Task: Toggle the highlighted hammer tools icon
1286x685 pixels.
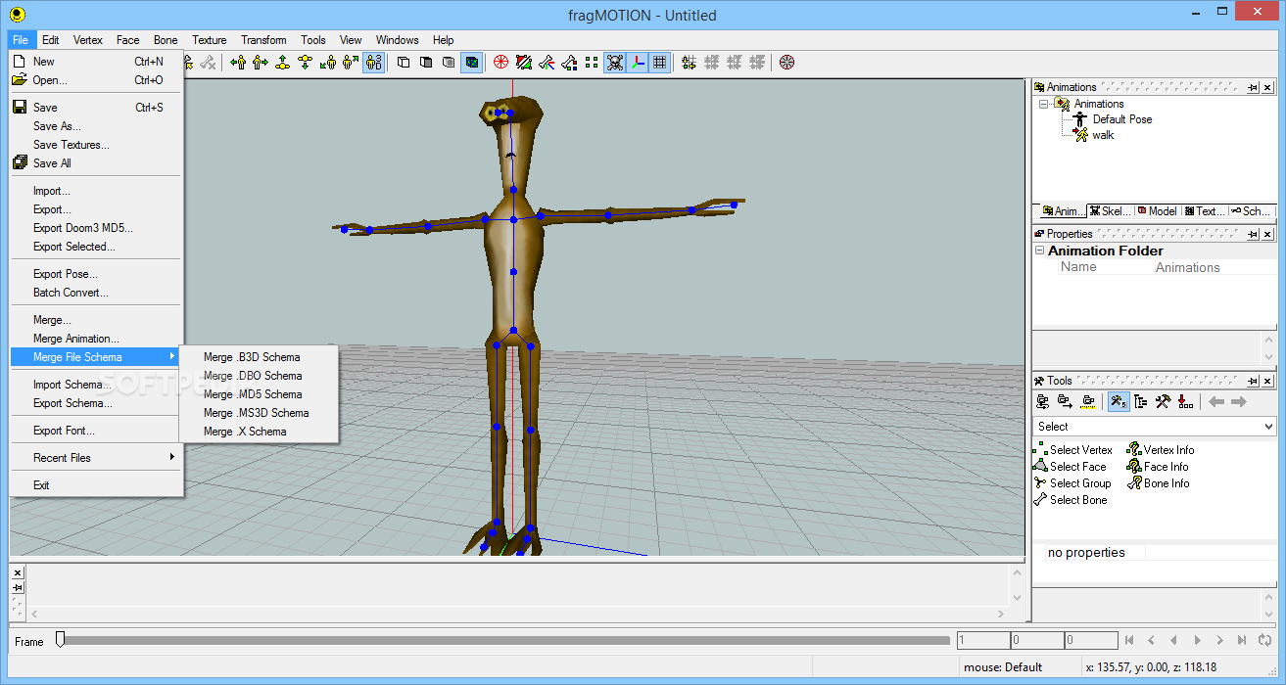Action: [1119, 401]
